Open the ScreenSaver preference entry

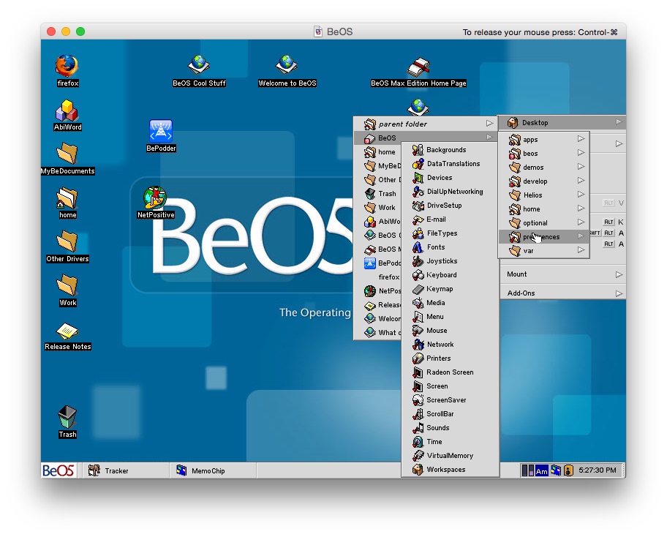click(450, 400)
